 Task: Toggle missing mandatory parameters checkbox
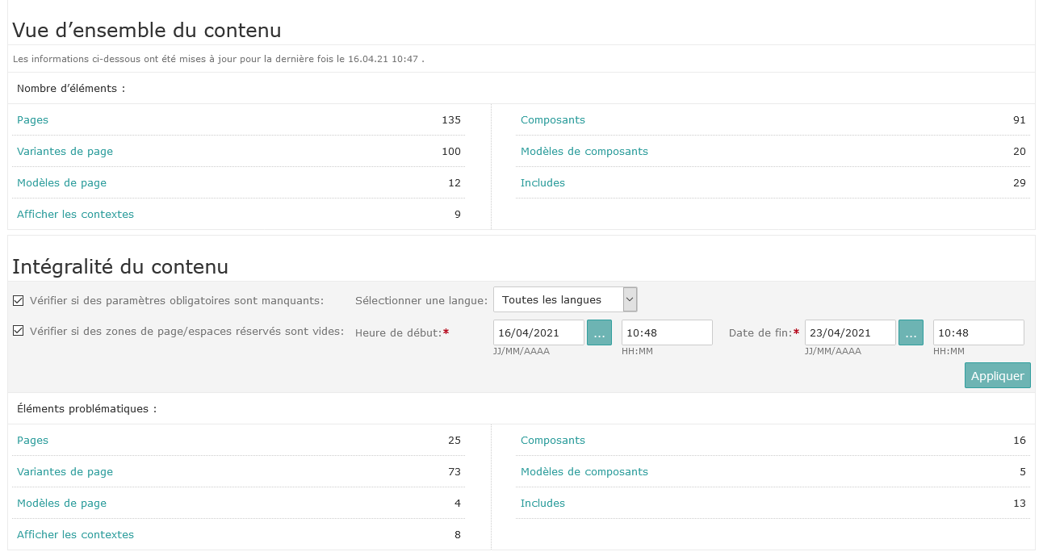pyautogui.click(x=19, y=301)
